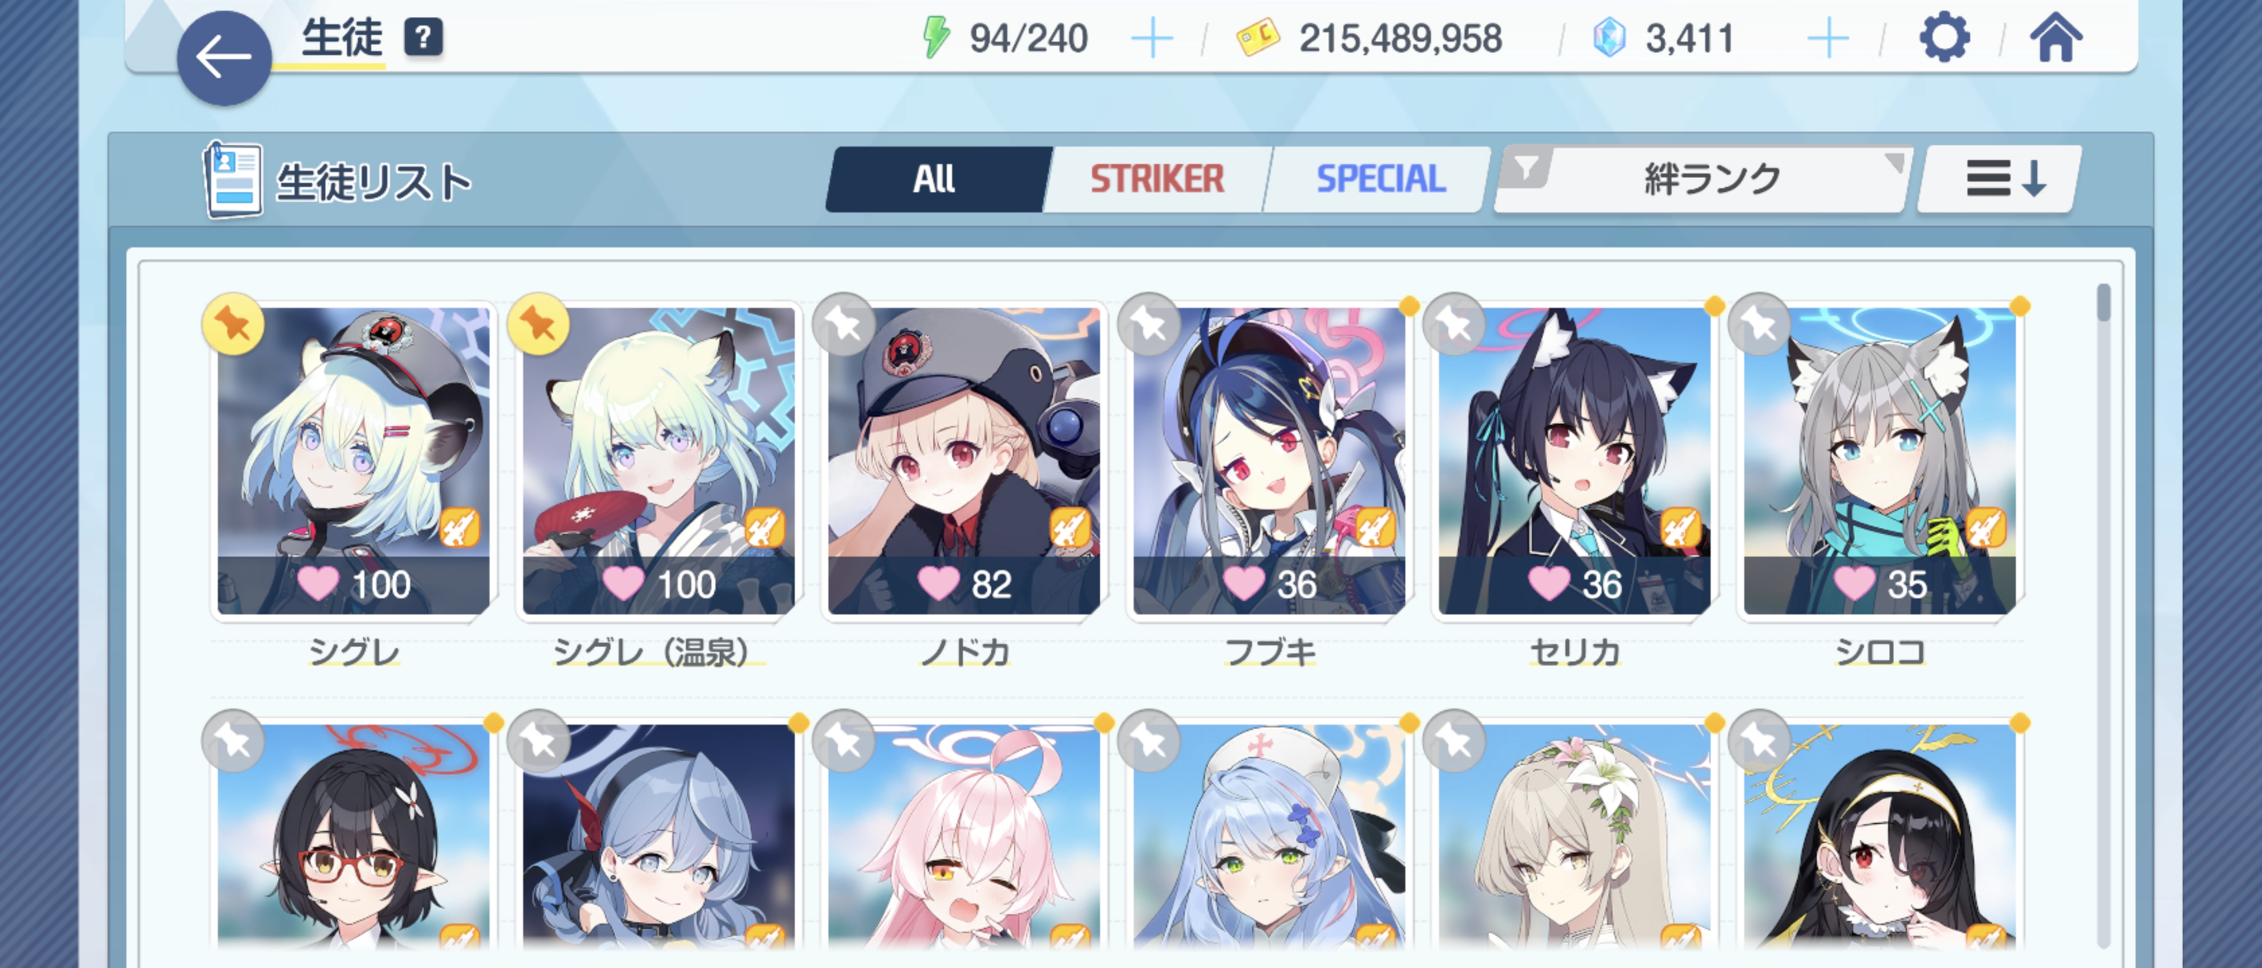
Task: Add energy with the plus beside 94/240
Action: click(x=1152, y=39)
